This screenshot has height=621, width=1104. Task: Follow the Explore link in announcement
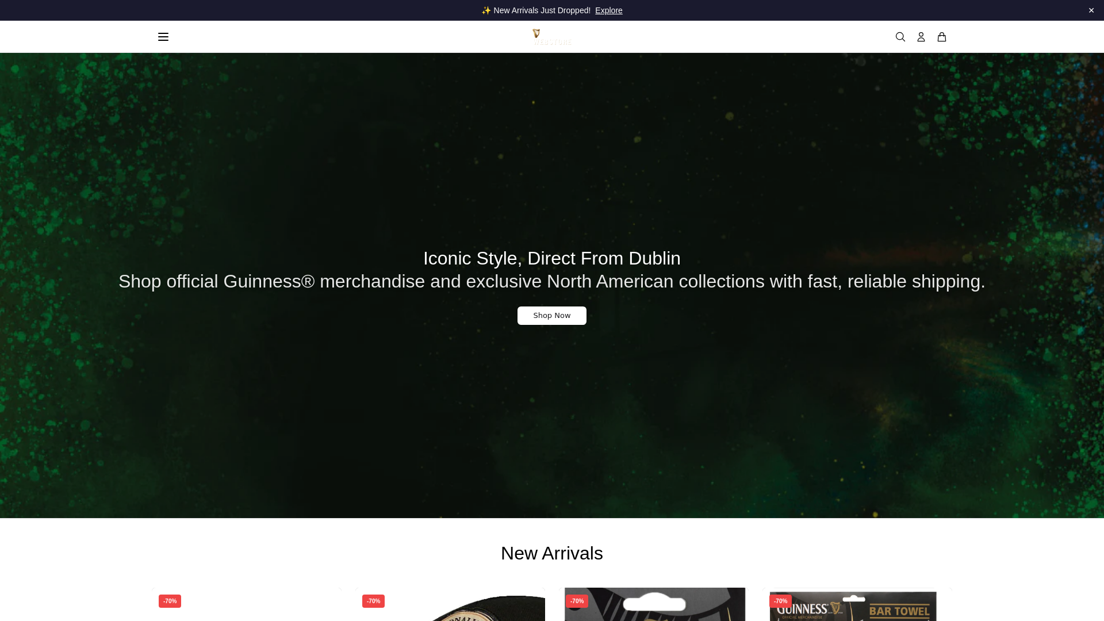click(609, 10)
